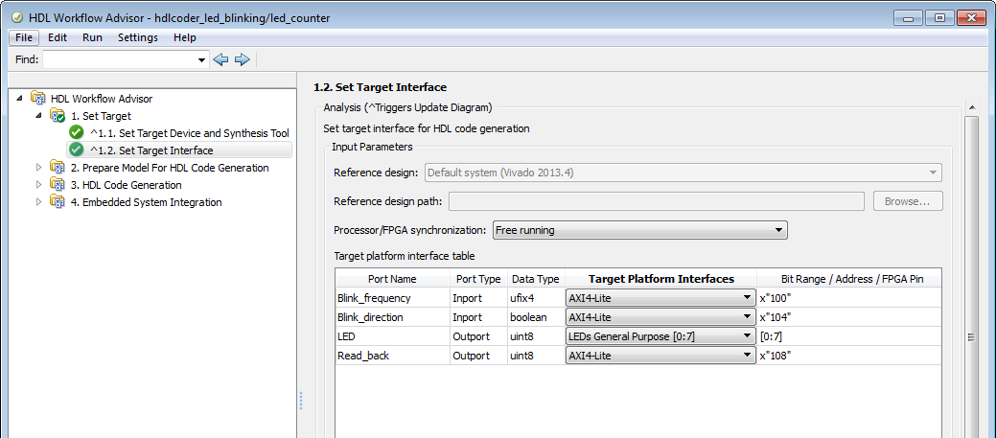Click the green check beside Set Target Interface

[x=77, y=150]
